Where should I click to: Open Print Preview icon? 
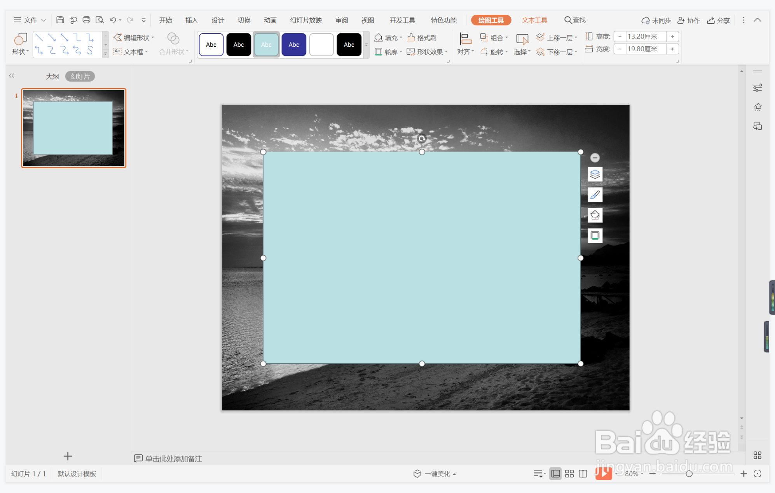[99, 20]
